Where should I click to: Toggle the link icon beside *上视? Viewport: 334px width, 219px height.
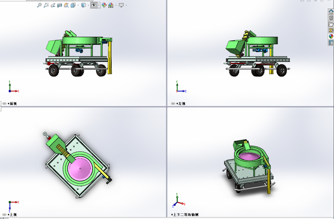4,215
